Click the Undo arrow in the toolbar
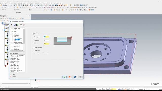The image size is (162, 91). click(10, 5)
